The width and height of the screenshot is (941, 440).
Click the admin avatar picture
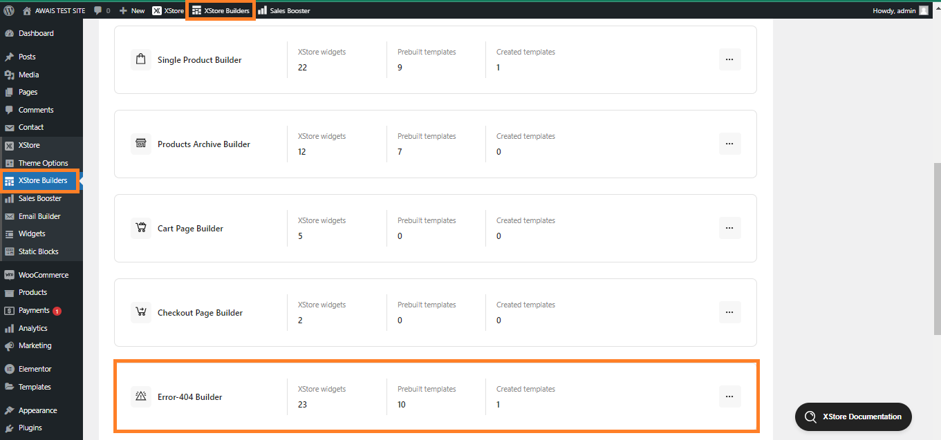click(924, 10)
